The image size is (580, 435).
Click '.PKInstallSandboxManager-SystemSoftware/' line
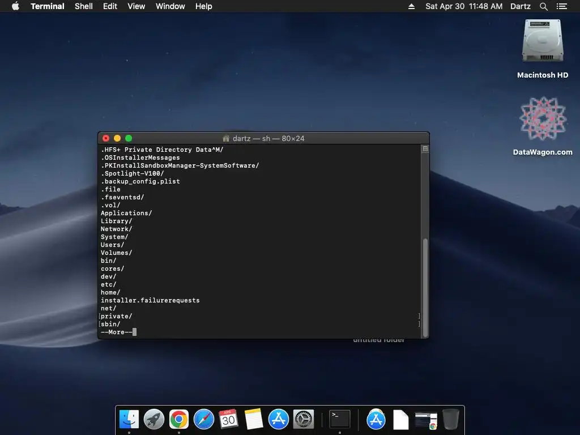click(x=180, y=166)
